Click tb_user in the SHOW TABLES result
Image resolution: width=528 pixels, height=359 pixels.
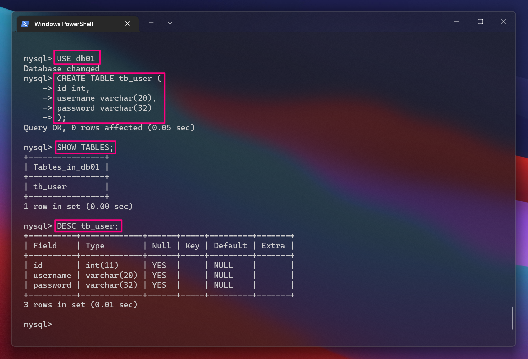pyautogui.click(x=50, y=187)
